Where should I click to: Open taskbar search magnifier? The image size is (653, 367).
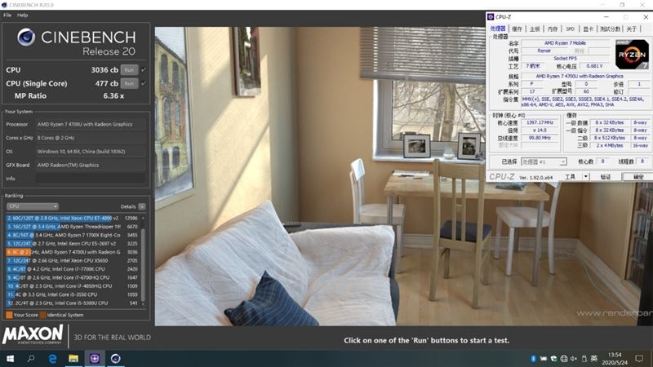31,358
